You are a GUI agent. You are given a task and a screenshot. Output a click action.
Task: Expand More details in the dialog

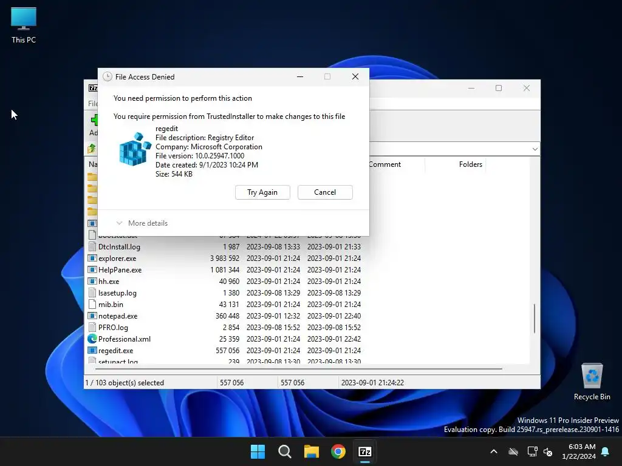pos(142,223)
